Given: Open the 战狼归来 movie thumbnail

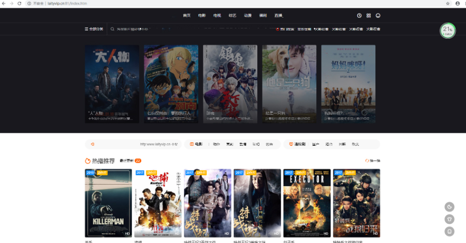Looking at the screenshot, I should pos(357,203).
